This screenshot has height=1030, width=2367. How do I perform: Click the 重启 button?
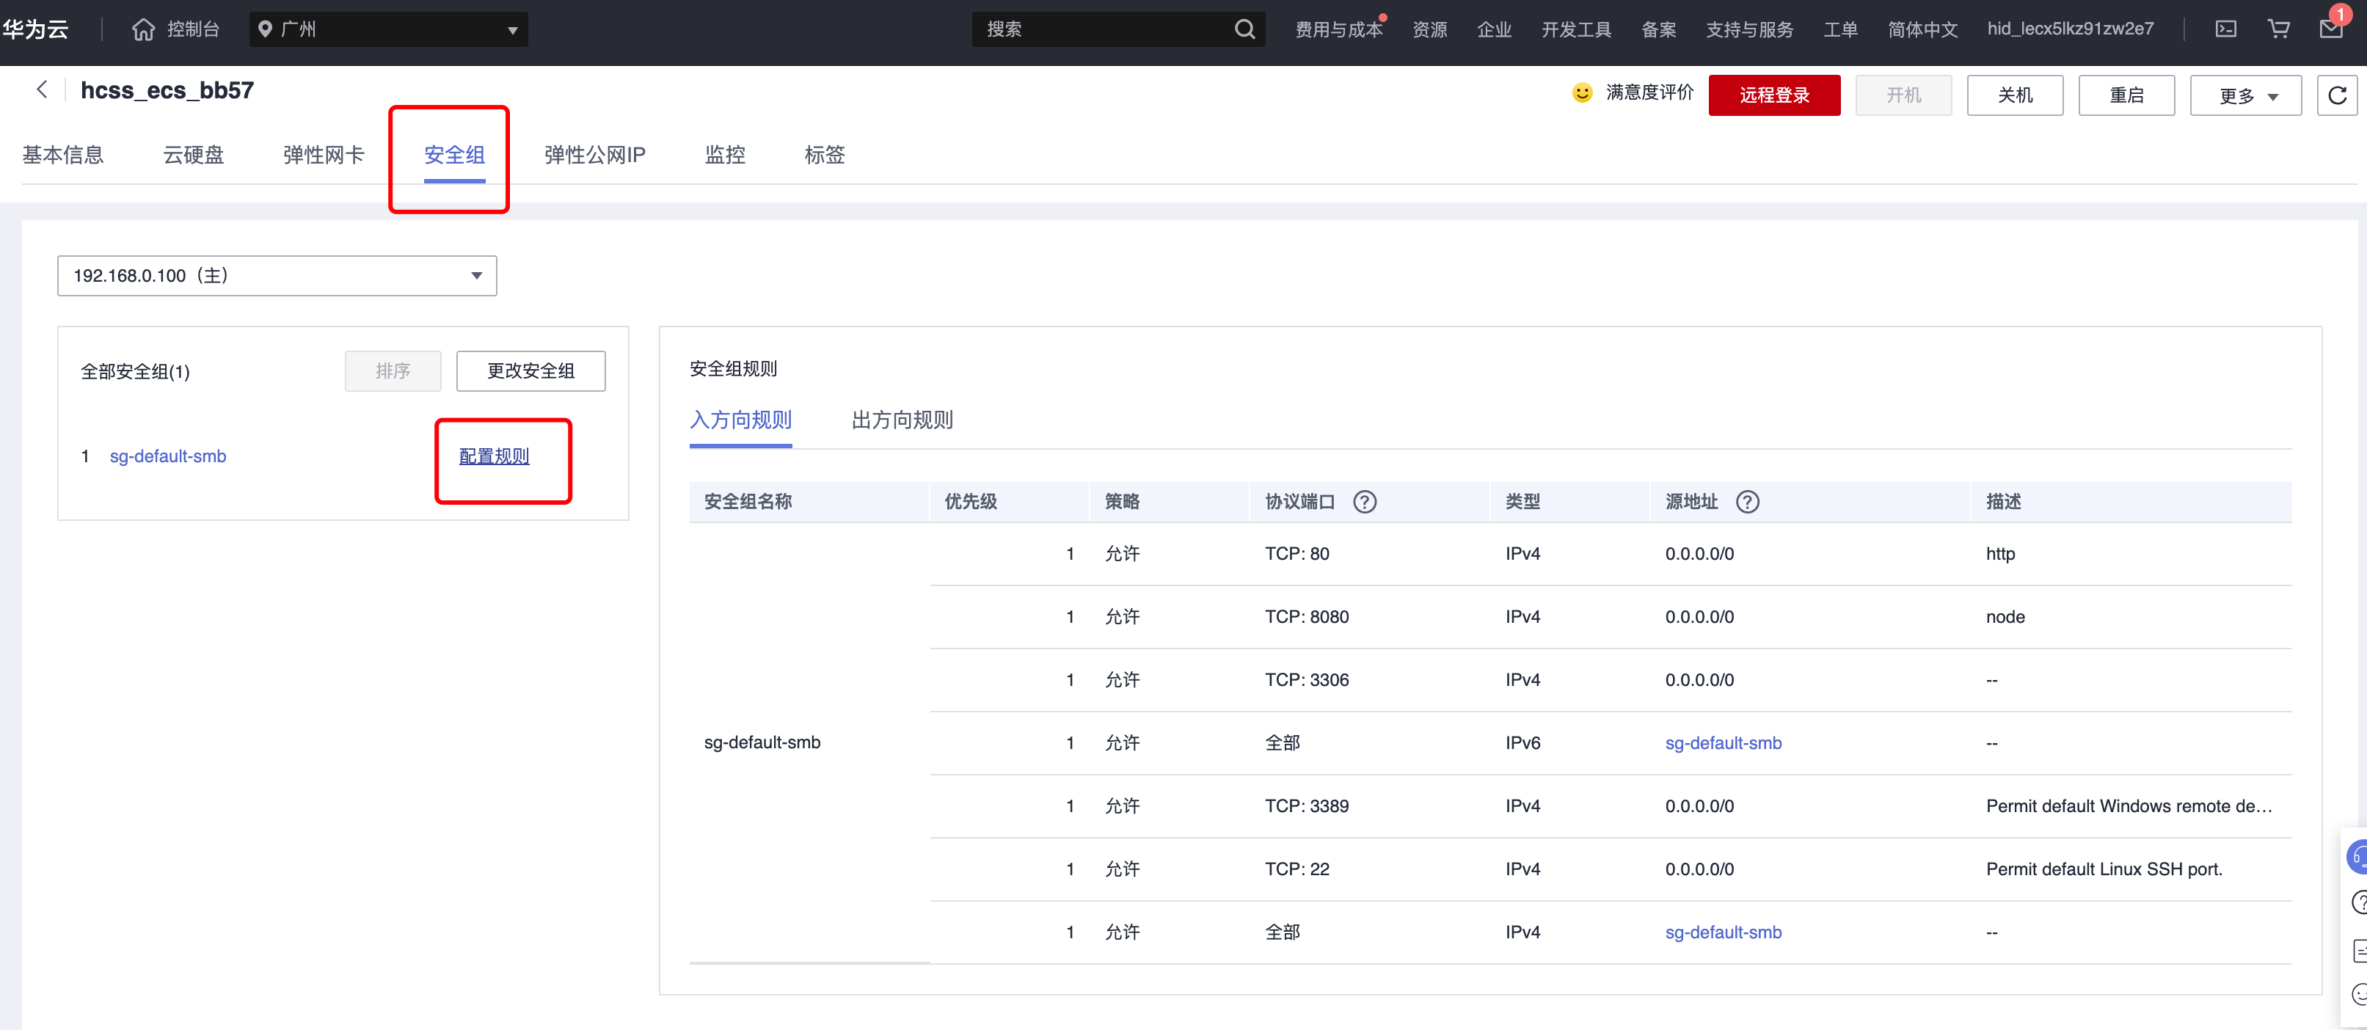[x=2126, y=95]
